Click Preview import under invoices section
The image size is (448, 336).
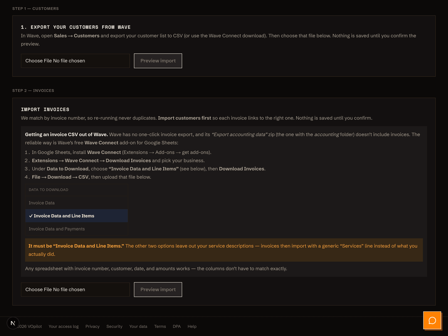158,289
